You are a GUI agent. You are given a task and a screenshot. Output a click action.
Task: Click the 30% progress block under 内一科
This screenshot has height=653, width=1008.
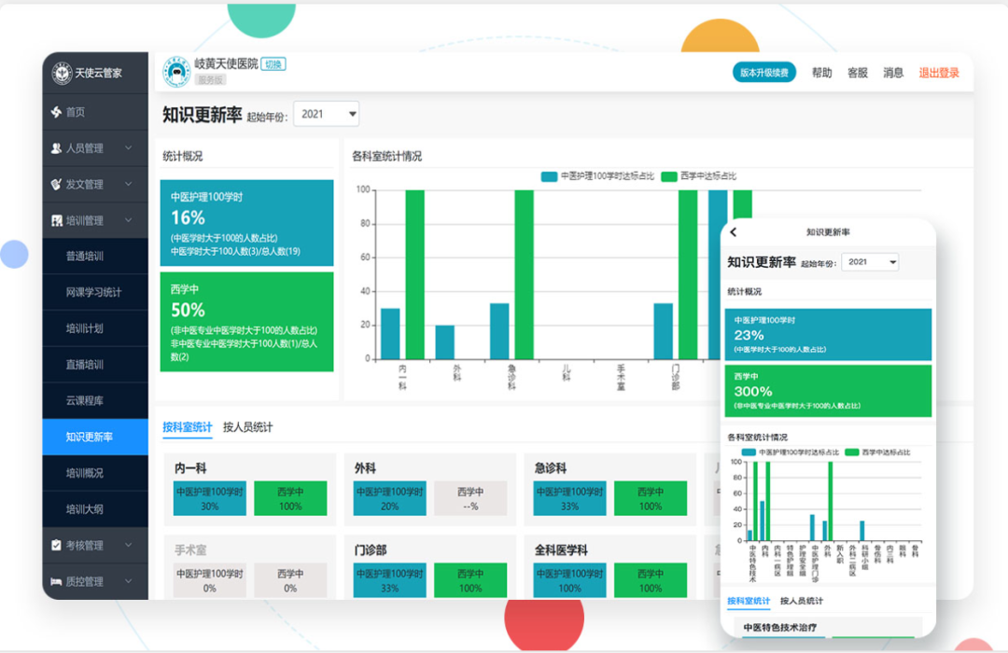point(210,500)
